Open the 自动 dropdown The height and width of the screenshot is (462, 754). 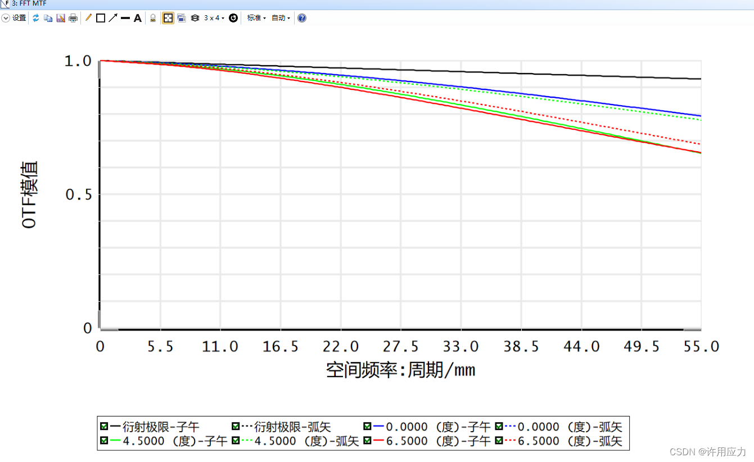pyautogui.click(x=281, y=18)
